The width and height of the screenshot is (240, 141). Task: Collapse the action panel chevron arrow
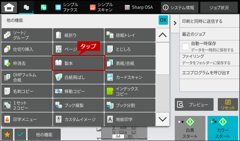(x=175, y=23)
